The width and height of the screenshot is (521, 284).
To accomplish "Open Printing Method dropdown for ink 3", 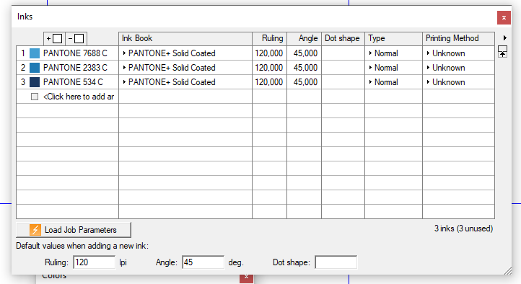I will point(429,82).
